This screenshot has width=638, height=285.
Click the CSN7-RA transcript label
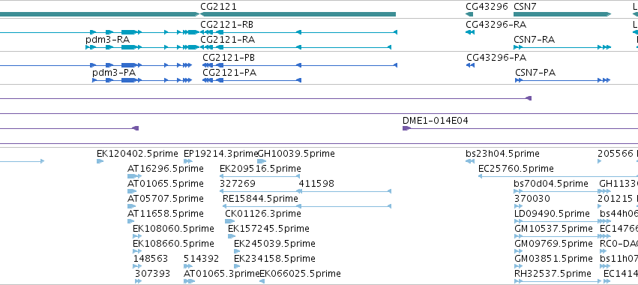(535, 40)
